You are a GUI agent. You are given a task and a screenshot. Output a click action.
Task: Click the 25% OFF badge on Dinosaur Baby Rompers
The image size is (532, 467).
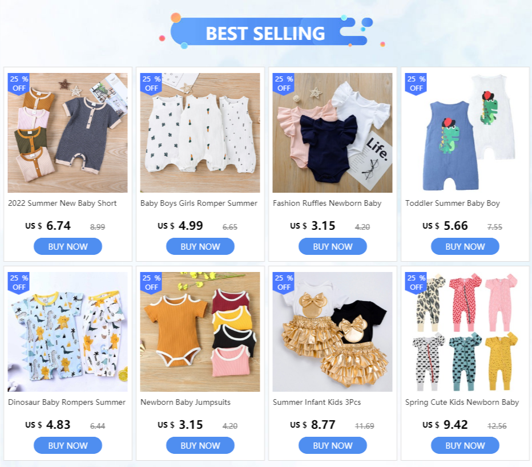[x=19, y=283]
